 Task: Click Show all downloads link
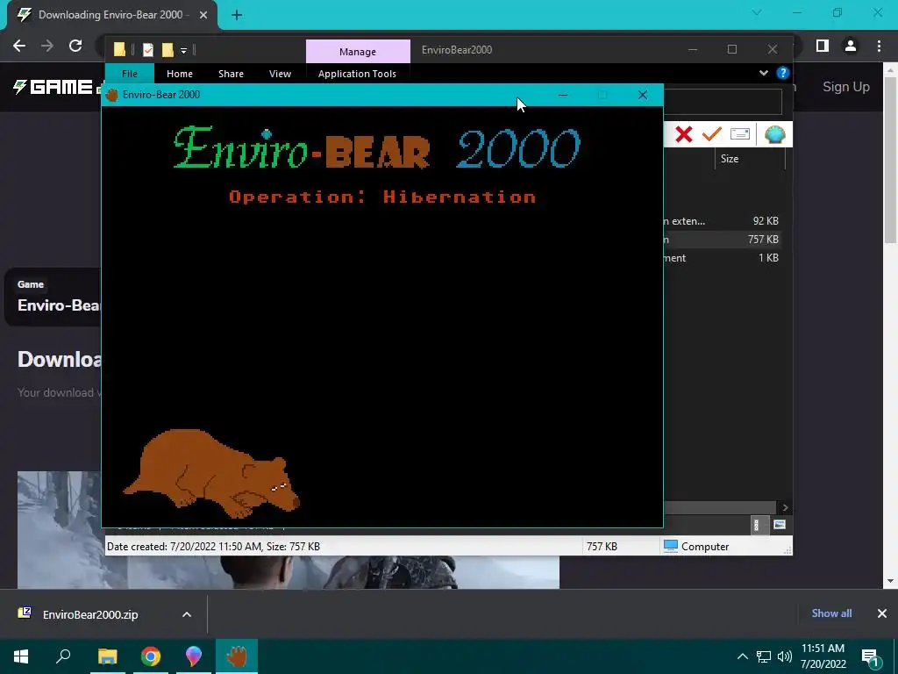[x=831, y=613]
